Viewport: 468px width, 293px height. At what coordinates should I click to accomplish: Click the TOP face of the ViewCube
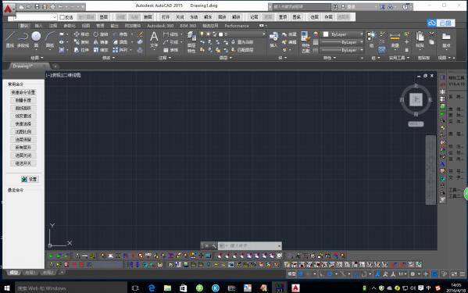click(x=416, y=99)
